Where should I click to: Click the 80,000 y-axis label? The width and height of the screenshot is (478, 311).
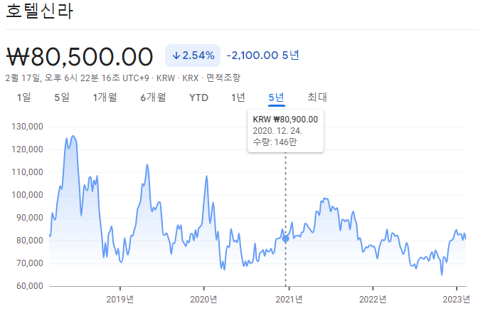point(30,241)
